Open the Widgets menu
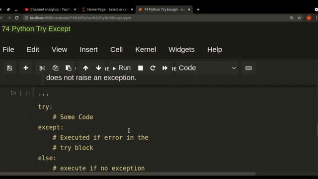318x179 pixels. (x=181, y=50)
